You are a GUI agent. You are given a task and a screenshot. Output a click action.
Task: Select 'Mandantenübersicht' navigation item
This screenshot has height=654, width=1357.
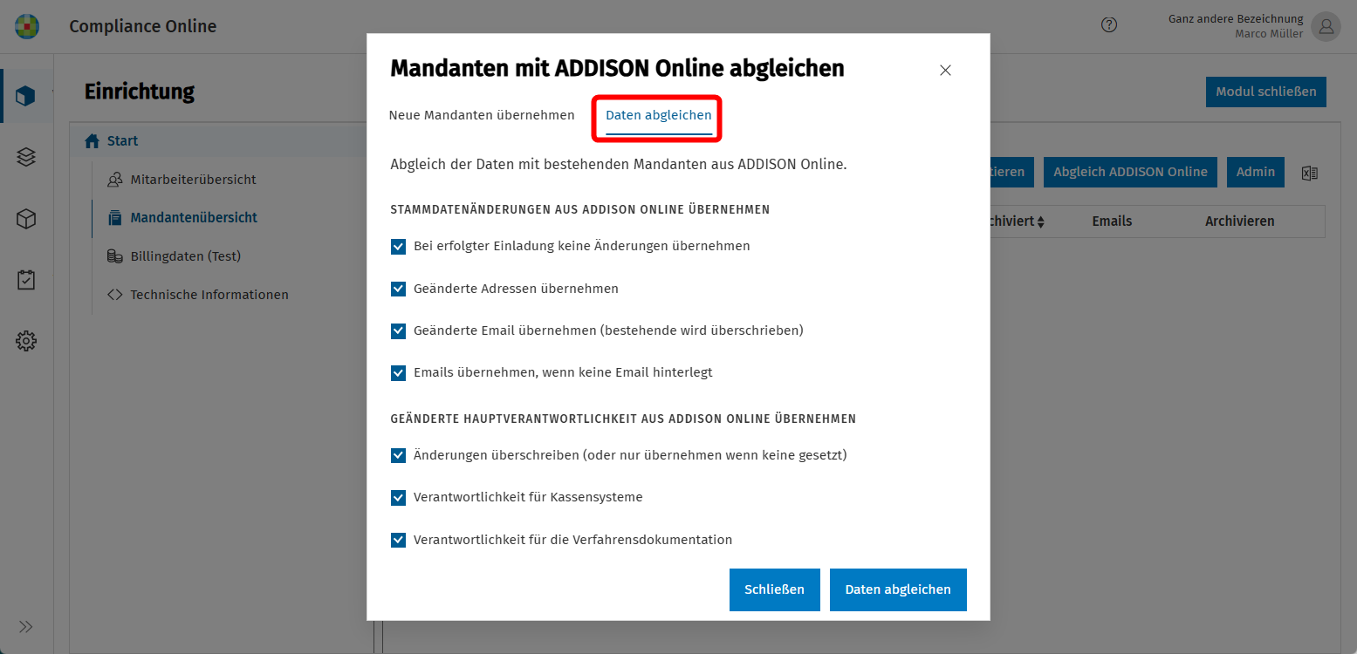(x=194, y=218)
